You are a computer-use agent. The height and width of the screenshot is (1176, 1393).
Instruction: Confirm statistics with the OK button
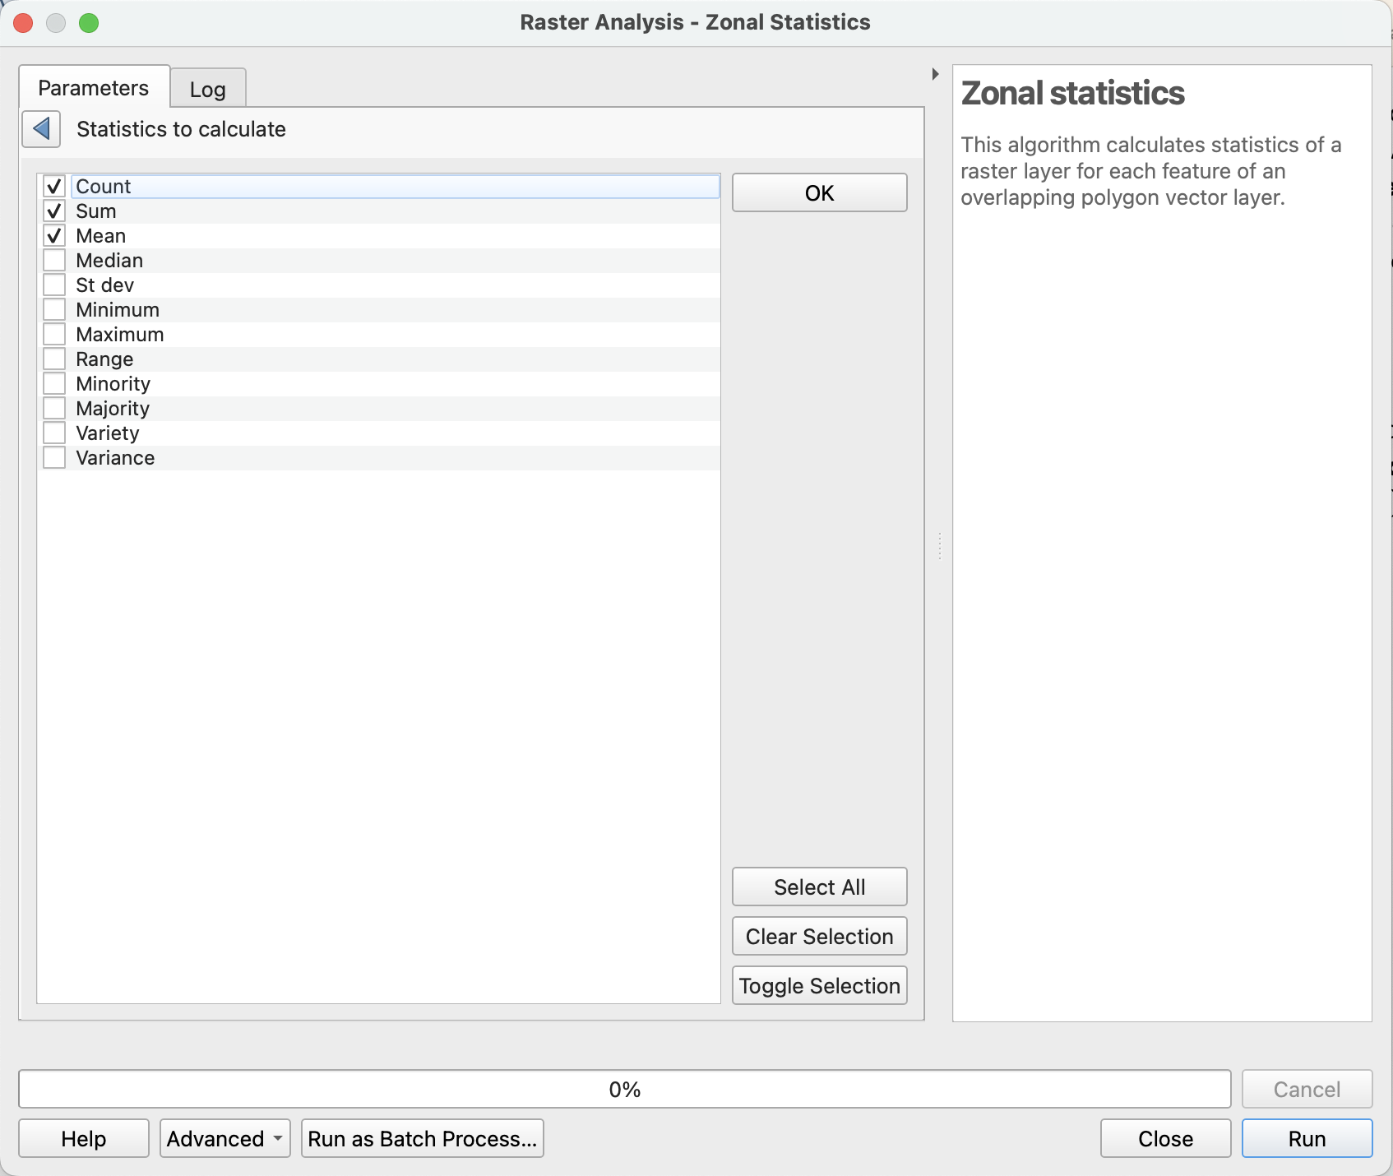coord(820,192)
